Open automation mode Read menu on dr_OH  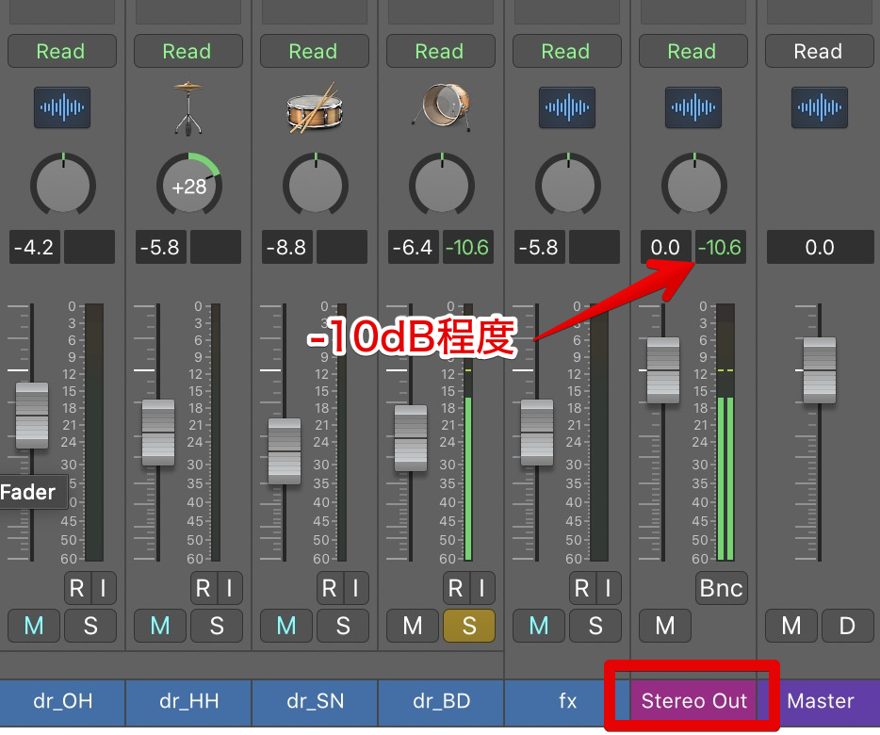point(61,51)
